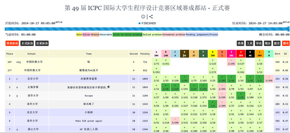Screen dimensions: 290x133
Task: Click the Solved column header
Action: (134, 54)
